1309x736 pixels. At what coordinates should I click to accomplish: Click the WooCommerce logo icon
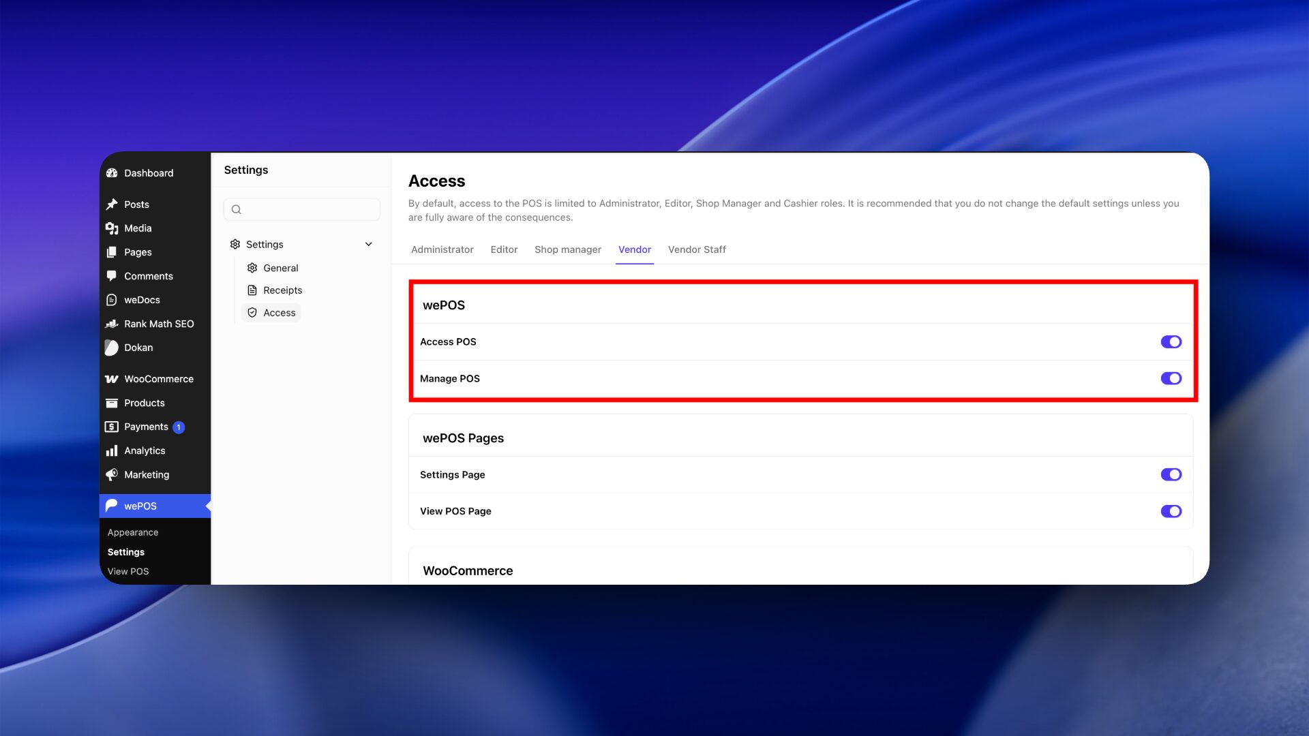coord(112,379)
